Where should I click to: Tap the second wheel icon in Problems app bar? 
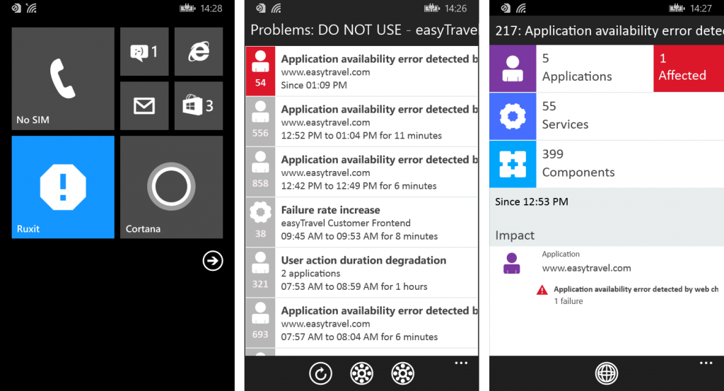tap(402, 373)
